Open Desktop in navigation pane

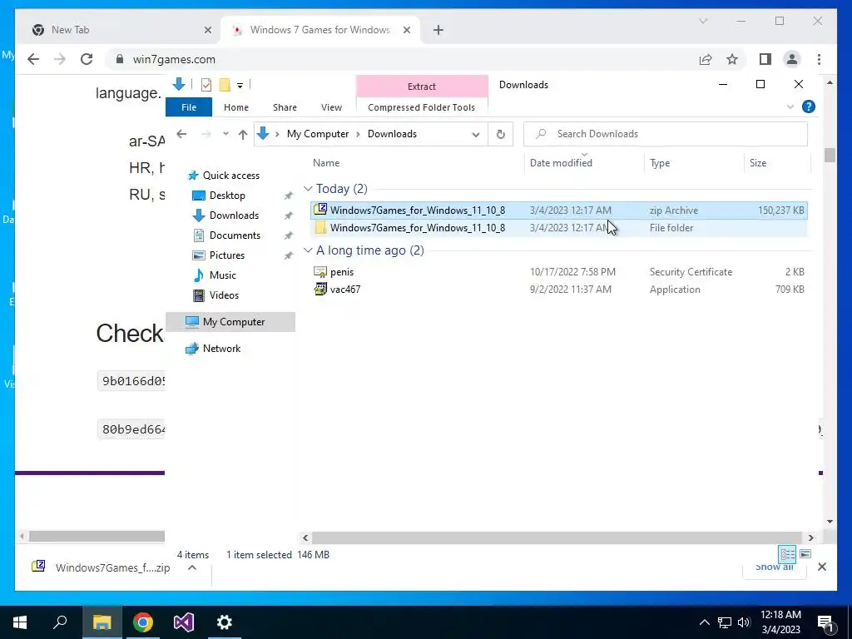pos(227,195)
